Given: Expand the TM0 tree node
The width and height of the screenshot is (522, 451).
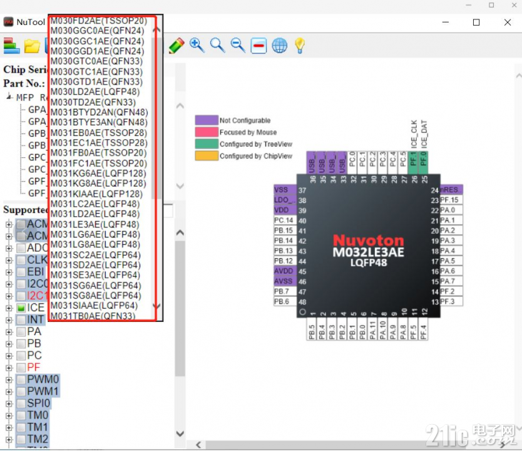Looking at the screenshot, I should point(9,416).
